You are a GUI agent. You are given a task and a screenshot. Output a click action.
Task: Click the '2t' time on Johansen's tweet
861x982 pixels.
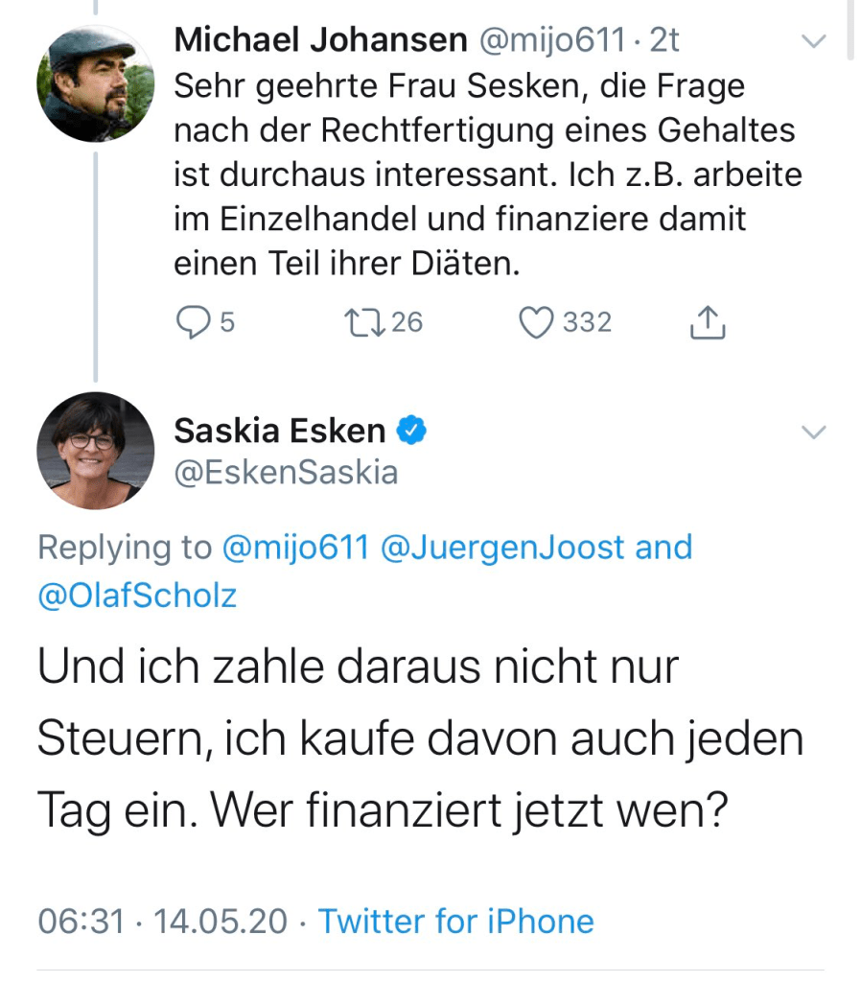coord(665,40)
